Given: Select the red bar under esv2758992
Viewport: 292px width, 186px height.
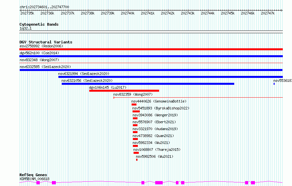Looking at the screenshot, I should click(151, 49).
